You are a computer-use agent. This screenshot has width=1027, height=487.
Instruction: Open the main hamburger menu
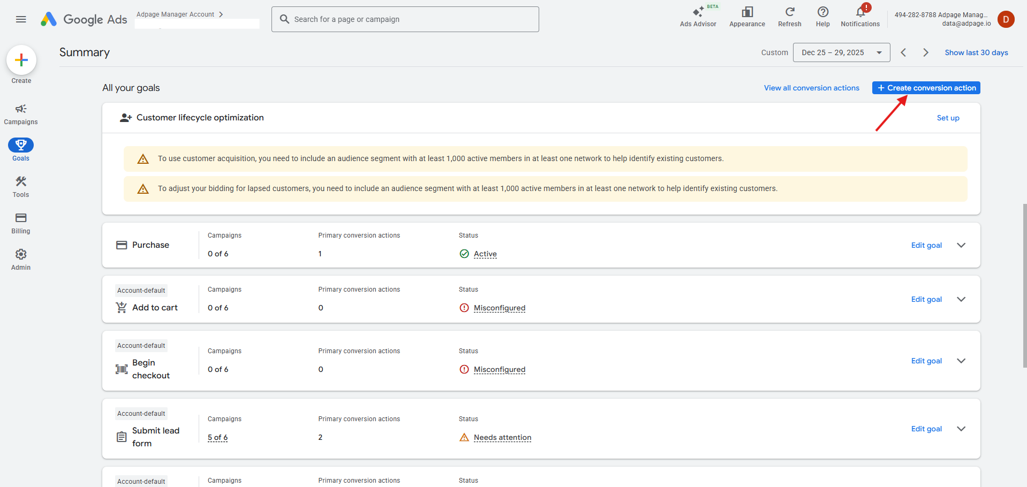21,19
